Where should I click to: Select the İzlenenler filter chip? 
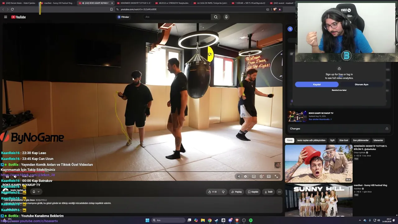pos(378,140)
